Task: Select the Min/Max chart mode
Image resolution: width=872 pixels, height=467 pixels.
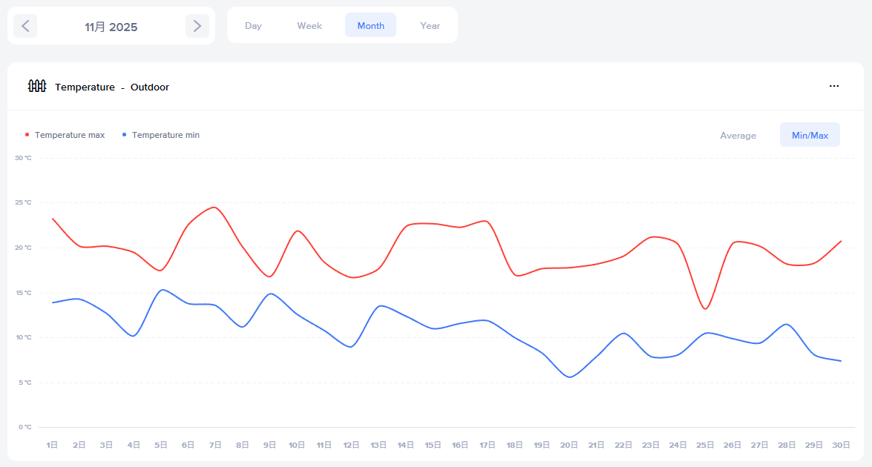Action: click(810, 135)
